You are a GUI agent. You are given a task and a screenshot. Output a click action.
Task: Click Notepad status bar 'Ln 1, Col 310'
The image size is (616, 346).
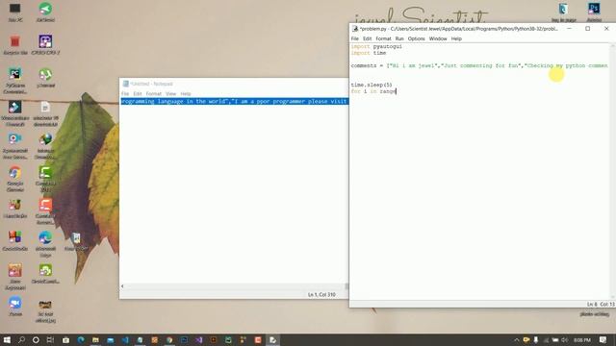321,294
